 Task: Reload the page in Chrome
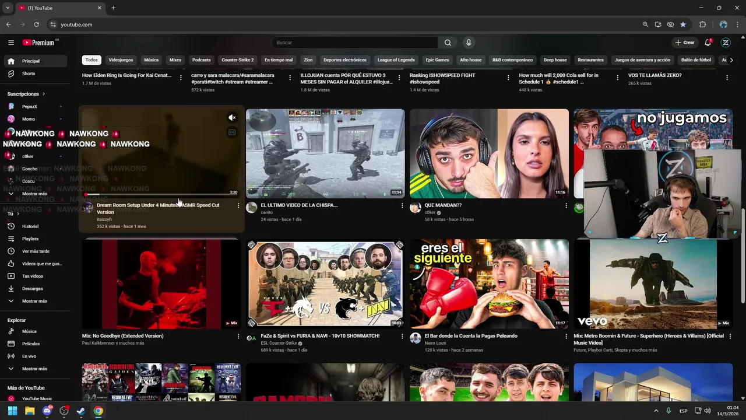[x=36, y=24]
